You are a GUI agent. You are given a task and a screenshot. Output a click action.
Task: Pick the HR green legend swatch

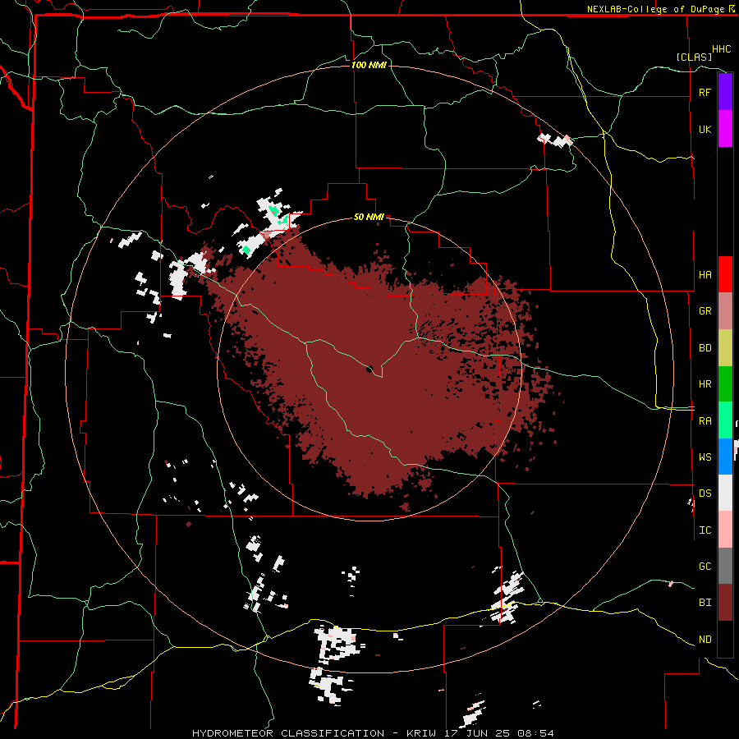[x=725, y=384]
